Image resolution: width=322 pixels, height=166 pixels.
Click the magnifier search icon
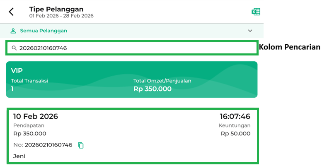tap(14, 48)
